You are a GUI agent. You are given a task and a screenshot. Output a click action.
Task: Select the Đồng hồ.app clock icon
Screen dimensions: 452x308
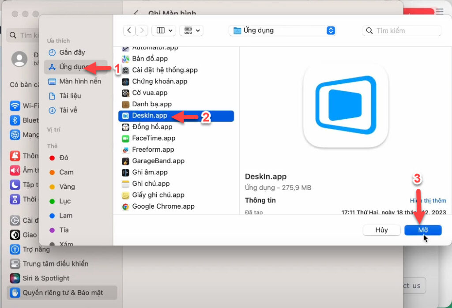click(x=125, y=127)
